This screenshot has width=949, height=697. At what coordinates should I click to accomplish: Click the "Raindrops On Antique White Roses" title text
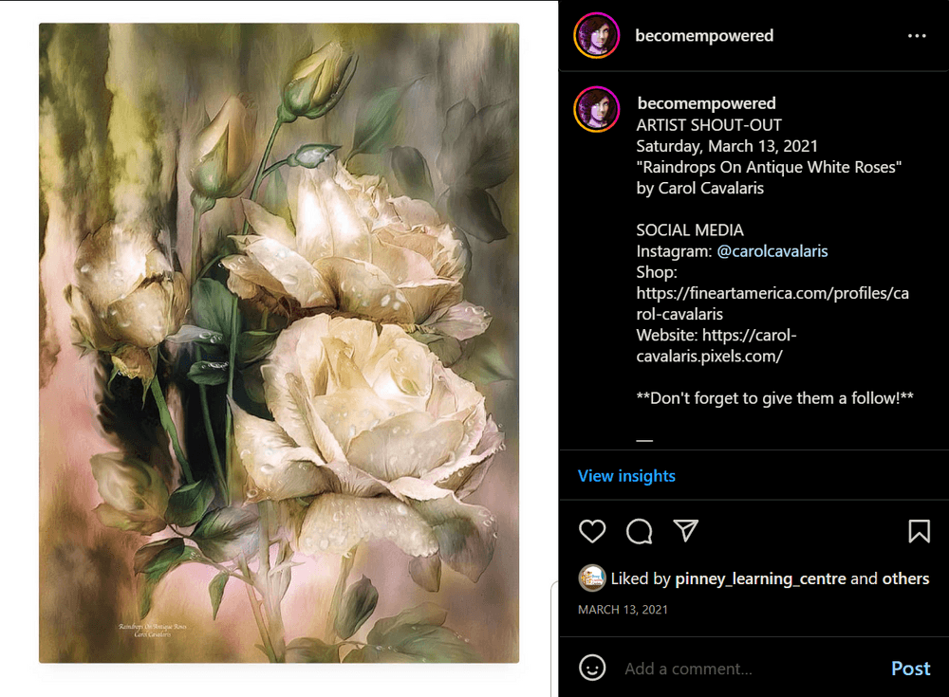[x=769, y=167]
